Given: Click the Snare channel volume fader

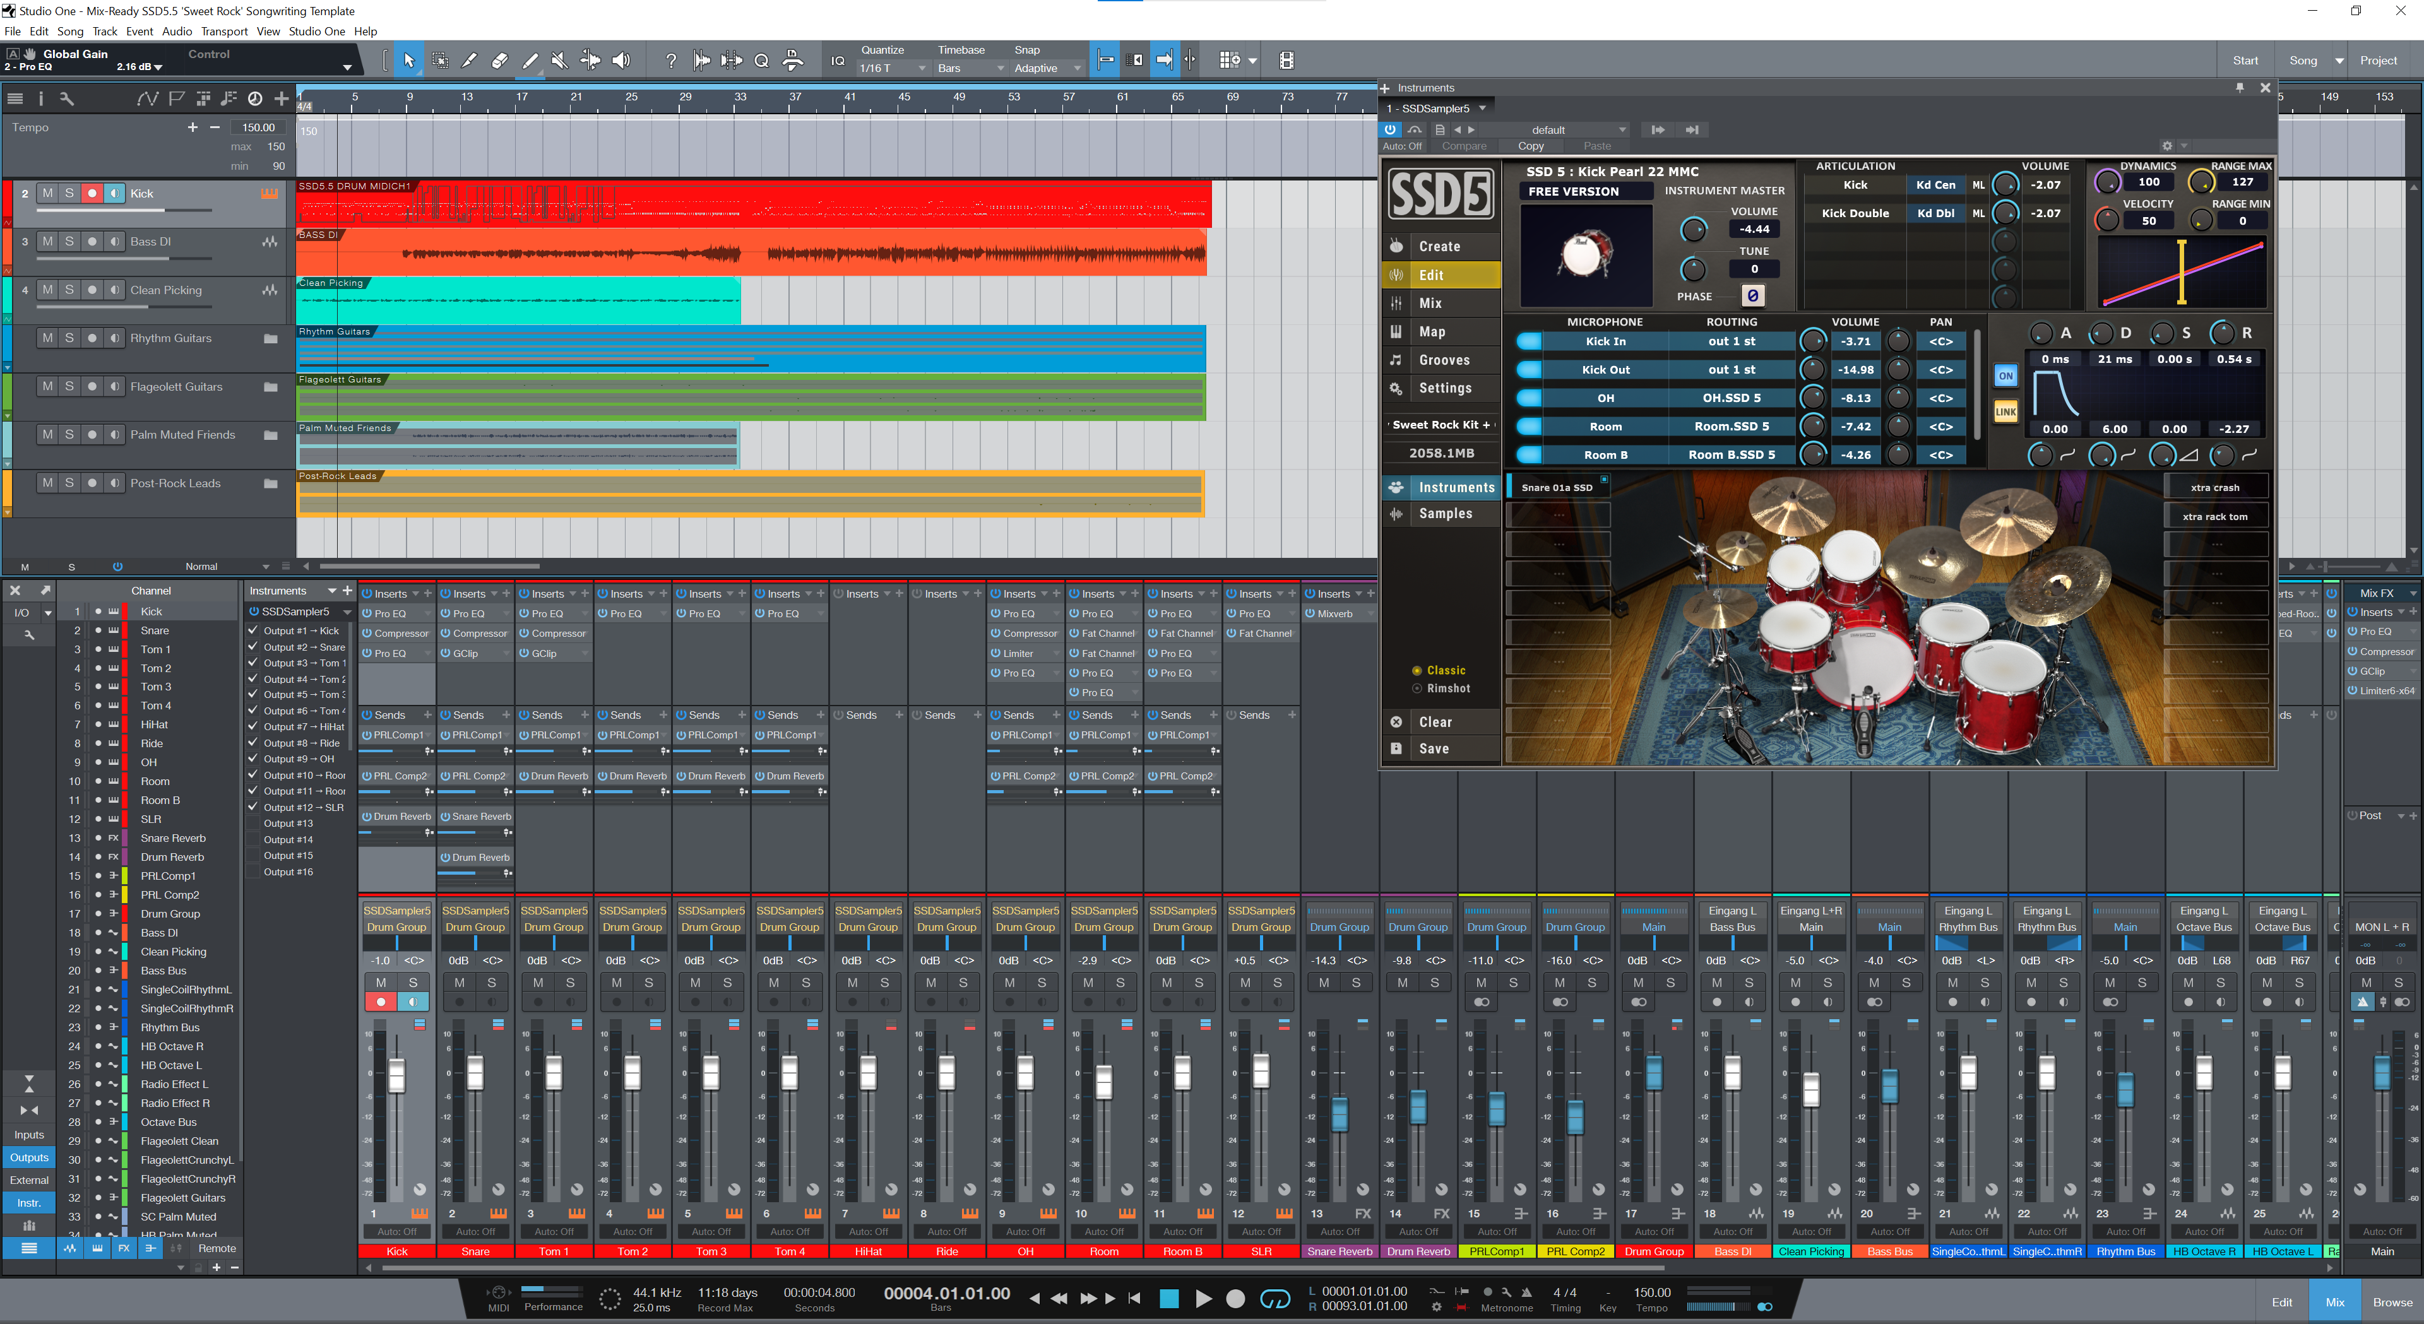Looking at the screenshot, I should 475,1073.
